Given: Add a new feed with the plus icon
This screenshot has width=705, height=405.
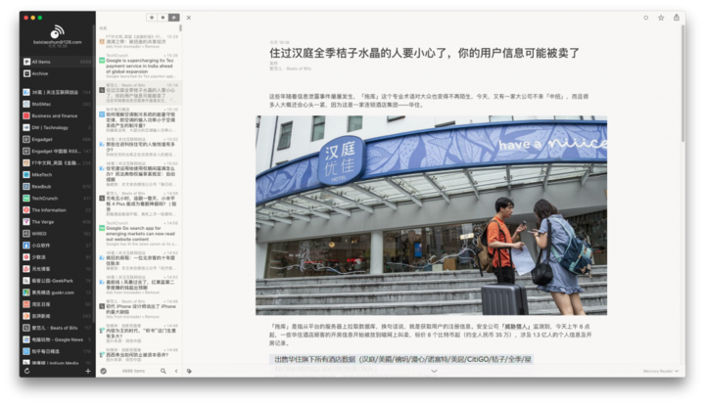Looking at the screenshot, I should coord(88,371).
